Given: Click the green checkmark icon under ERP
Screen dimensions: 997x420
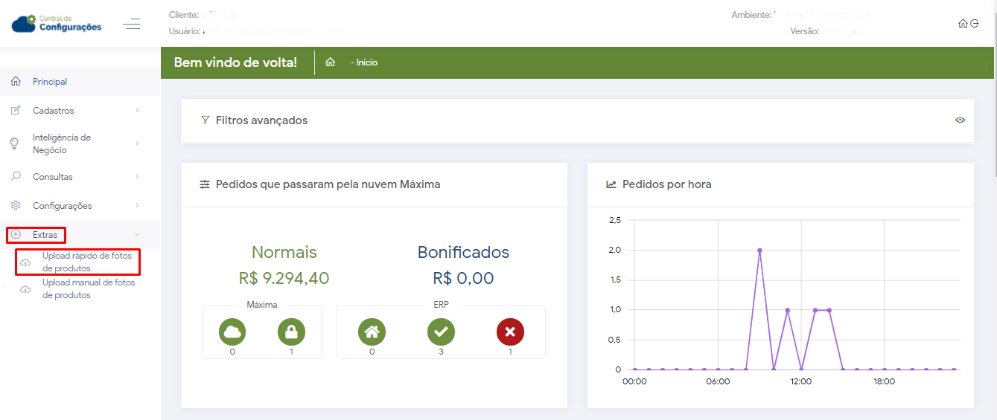Looking at the screenshot, I should tap(441, 332).
